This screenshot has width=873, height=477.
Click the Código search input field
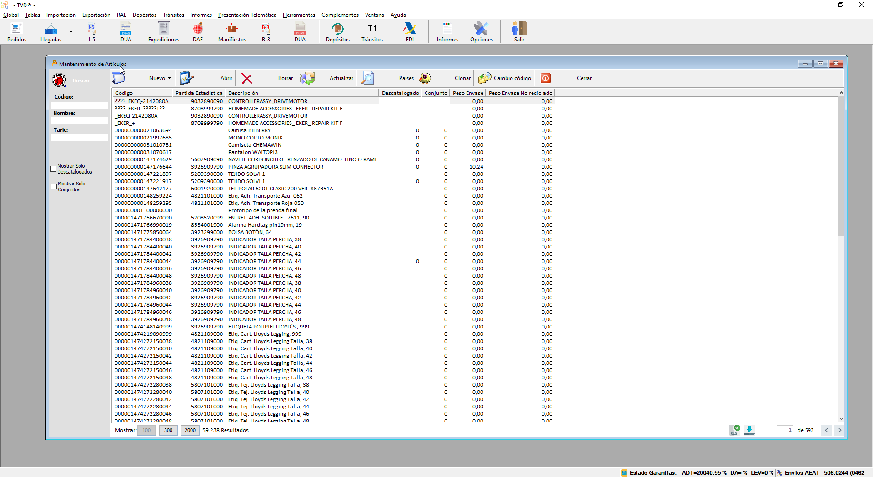tap(79, 105)
